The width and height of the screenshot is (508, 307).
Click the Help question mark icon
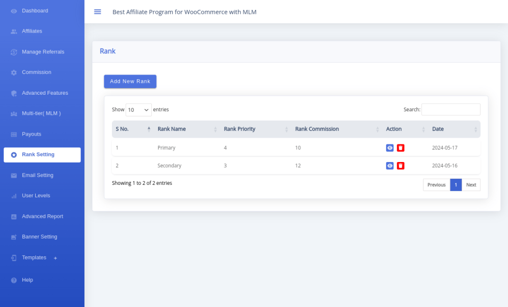click(x=14, y=280)
